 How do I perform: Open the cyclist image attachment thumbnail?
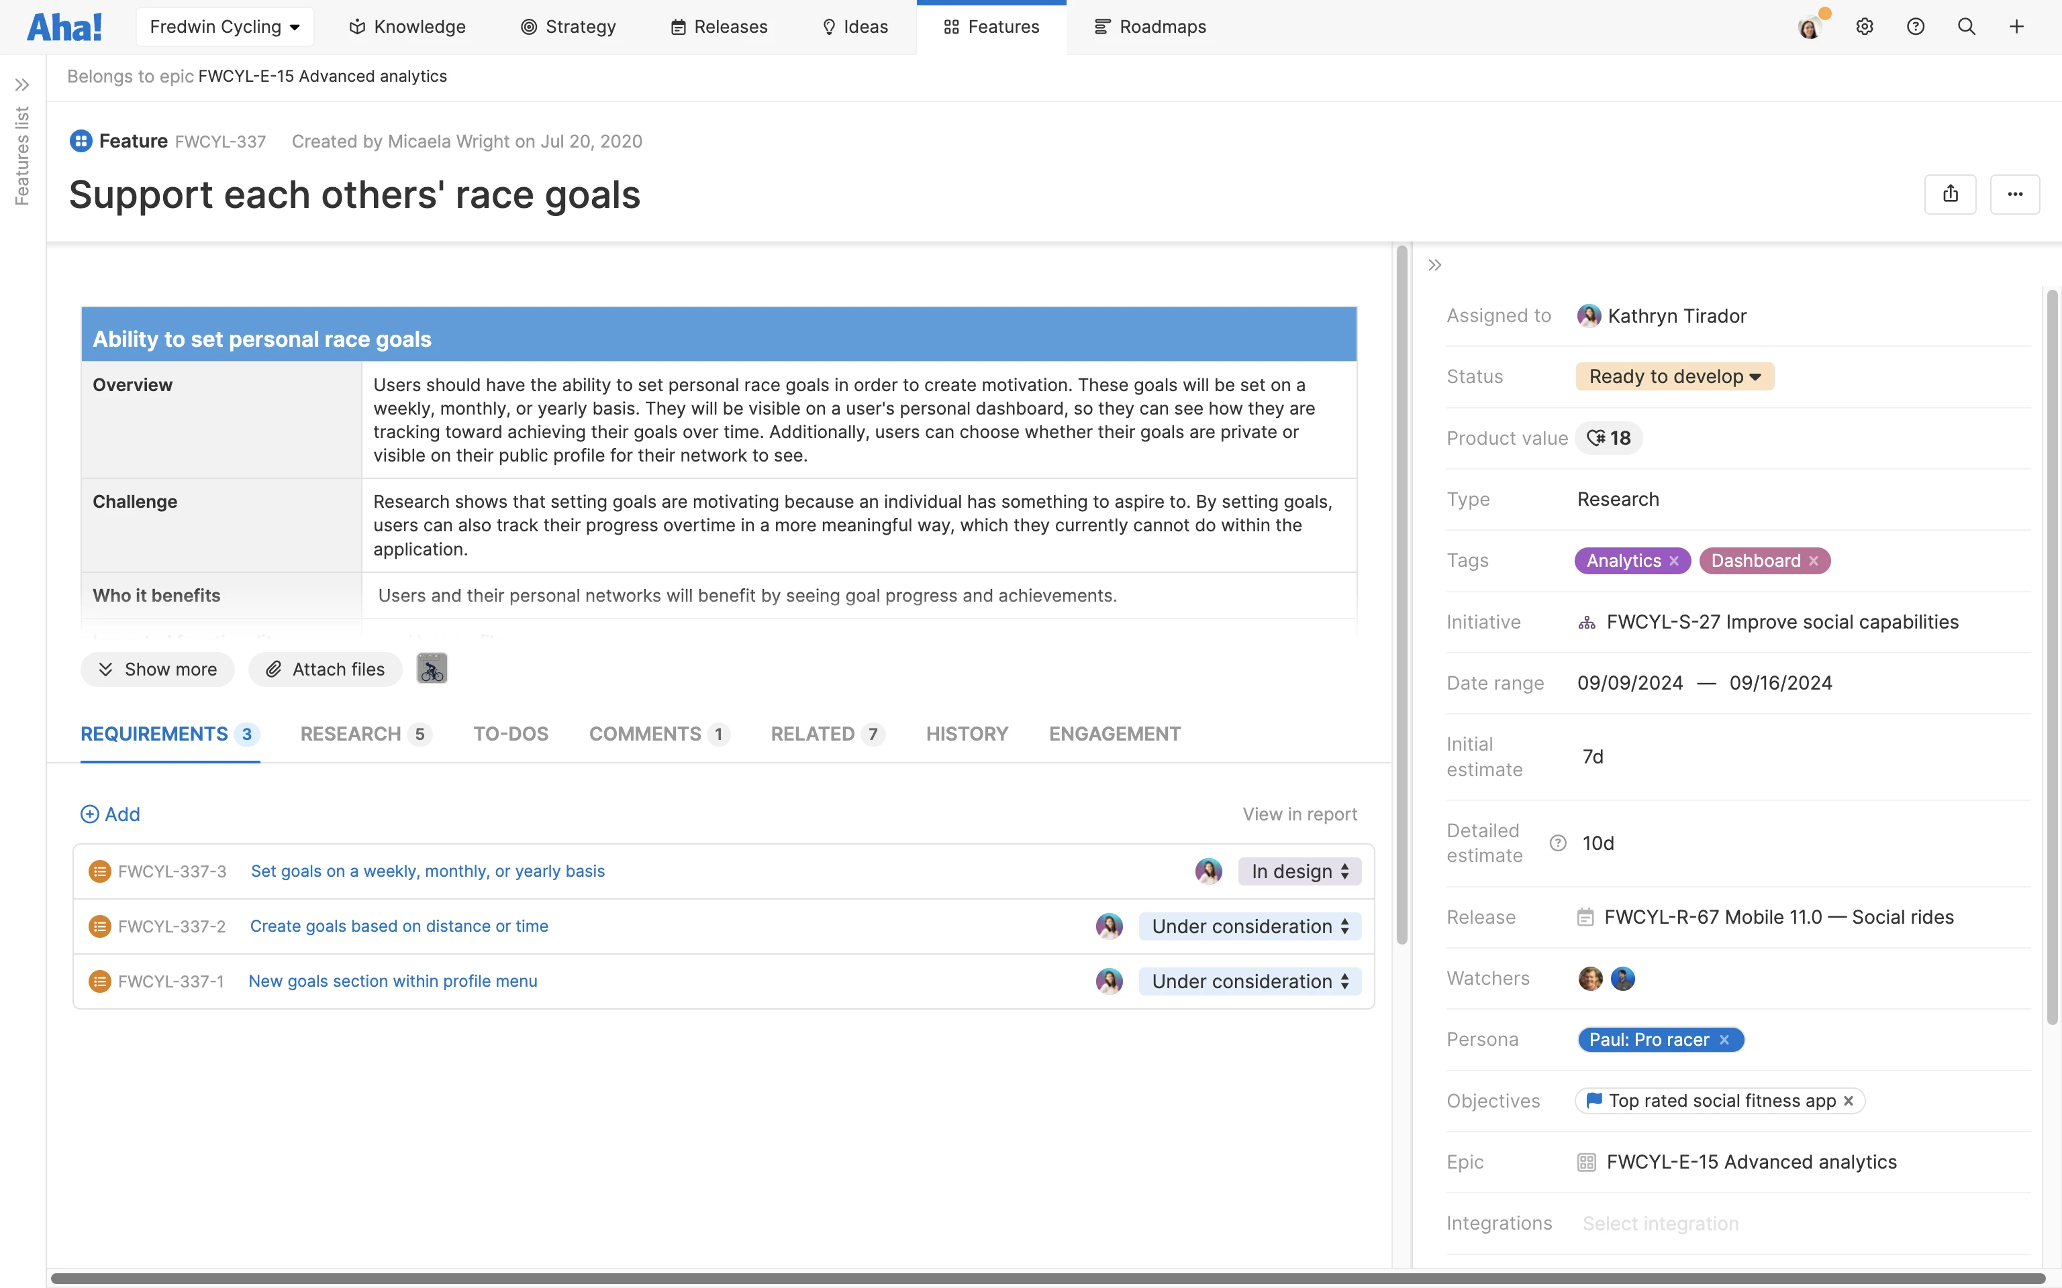point(432,669)
